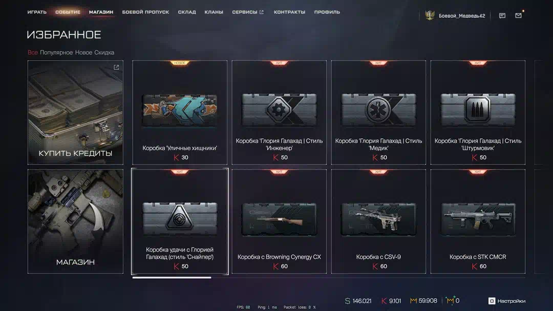
Task: Click the player rank emblem icon
Action: (430, 15)
